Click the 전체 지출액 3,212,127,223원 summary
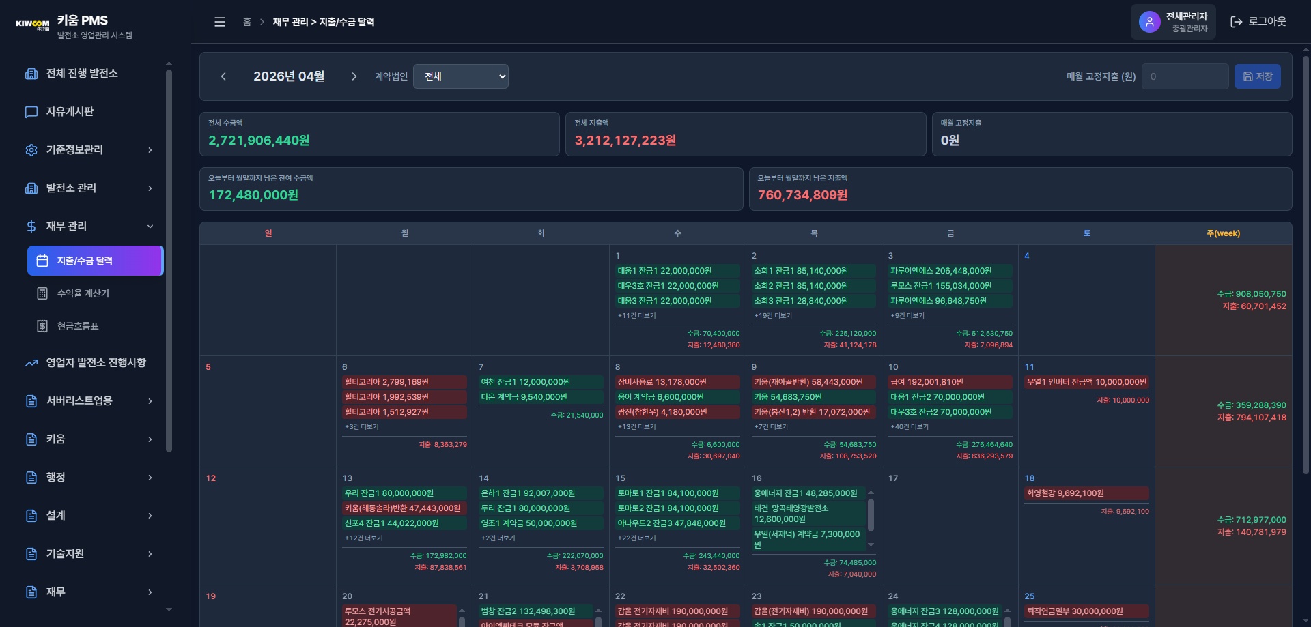 [x=746, y=134]
